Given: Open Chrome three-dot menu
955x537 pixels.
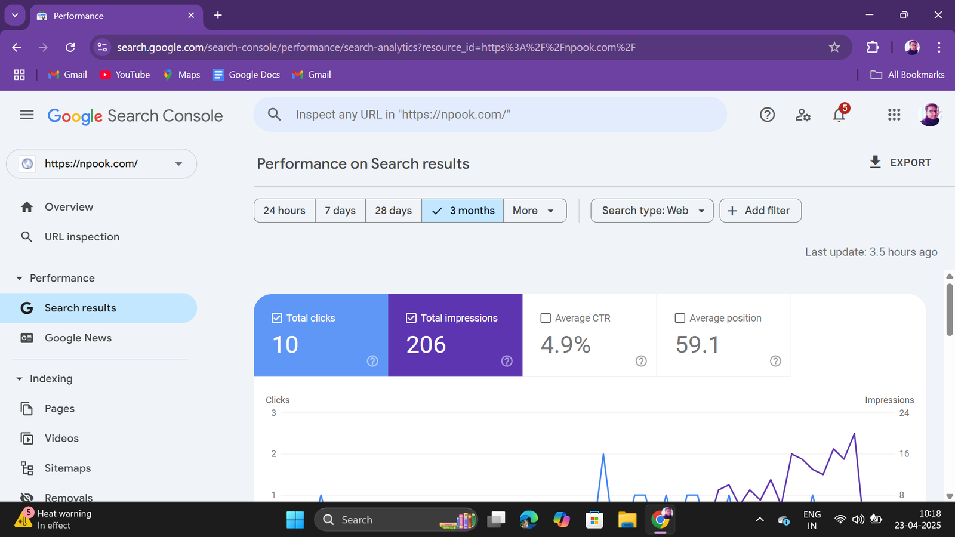Looking at the screenshot, I should tap(939, 47).
